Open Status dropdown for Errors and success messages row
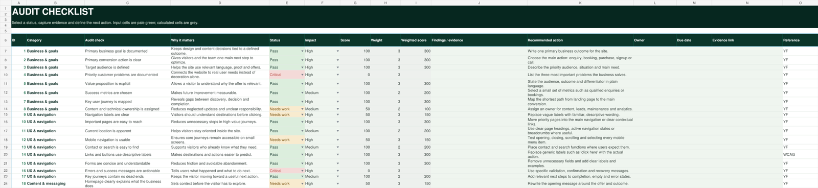 302,171
